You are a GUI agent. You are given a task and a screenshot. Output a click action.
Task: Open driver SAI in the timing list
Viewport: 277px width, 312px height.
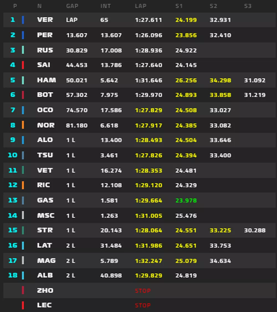tap(44, 65)
